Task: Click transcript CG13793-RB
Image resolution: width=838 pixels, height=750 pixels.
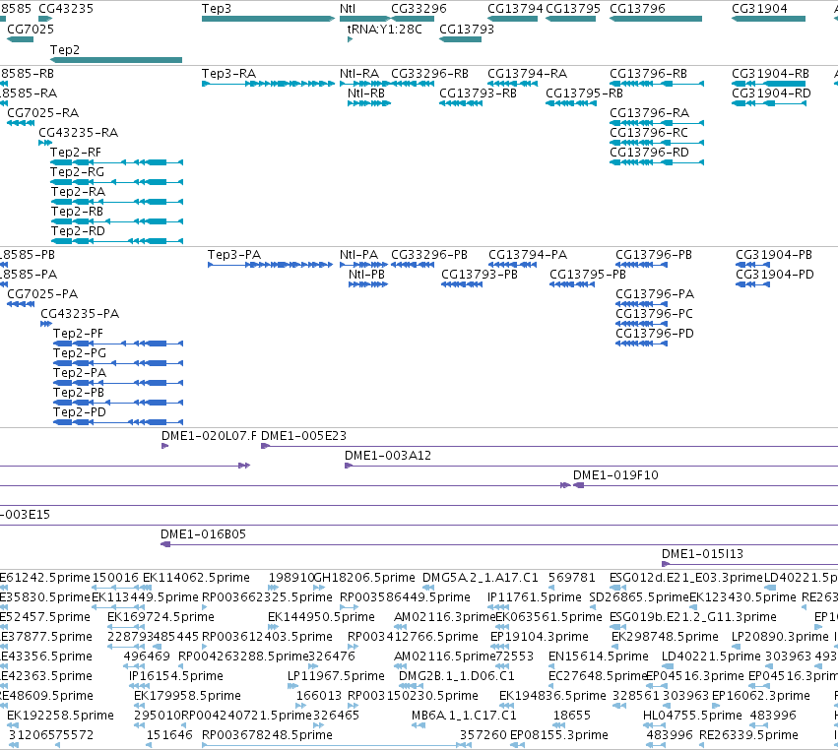Action: point(461,103)
